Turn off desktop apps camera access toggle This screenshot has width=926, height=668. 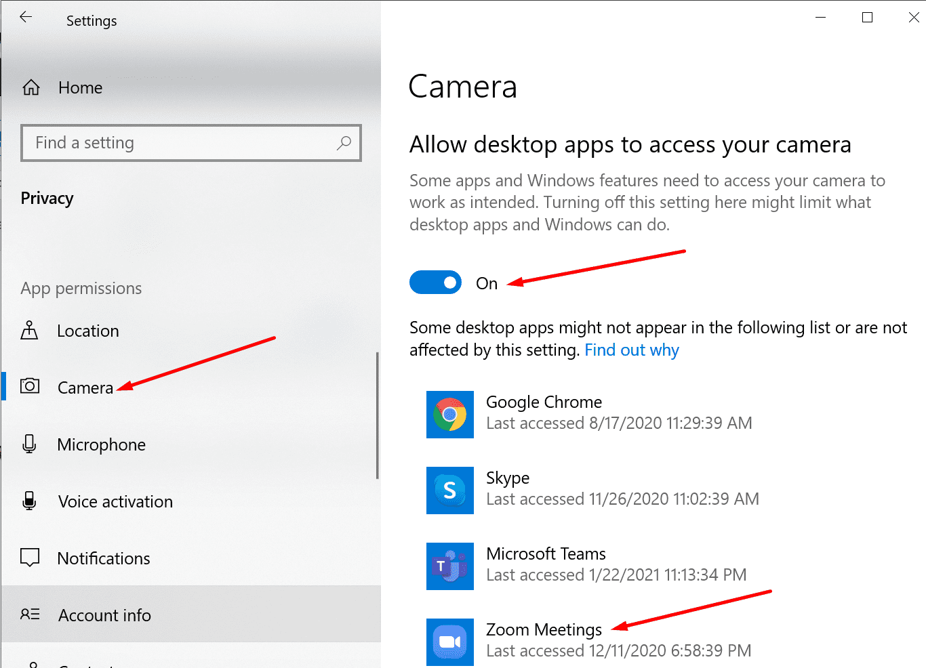pos(435,283)
